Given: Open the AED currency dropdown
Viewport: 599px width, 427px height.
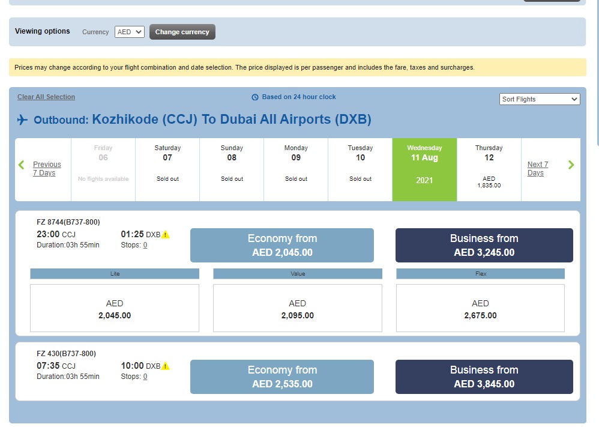Looking at the screenshot, I should click(130, 32).
